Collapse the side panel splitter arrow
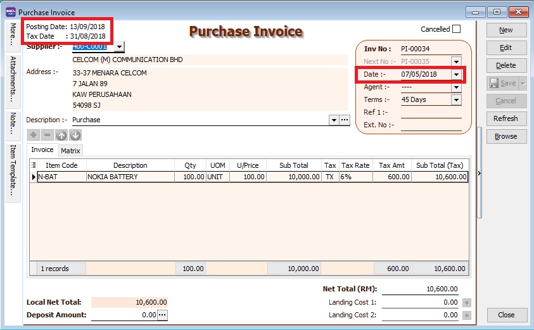This screenshot has height=330, width=534. [x=478, y=173]
